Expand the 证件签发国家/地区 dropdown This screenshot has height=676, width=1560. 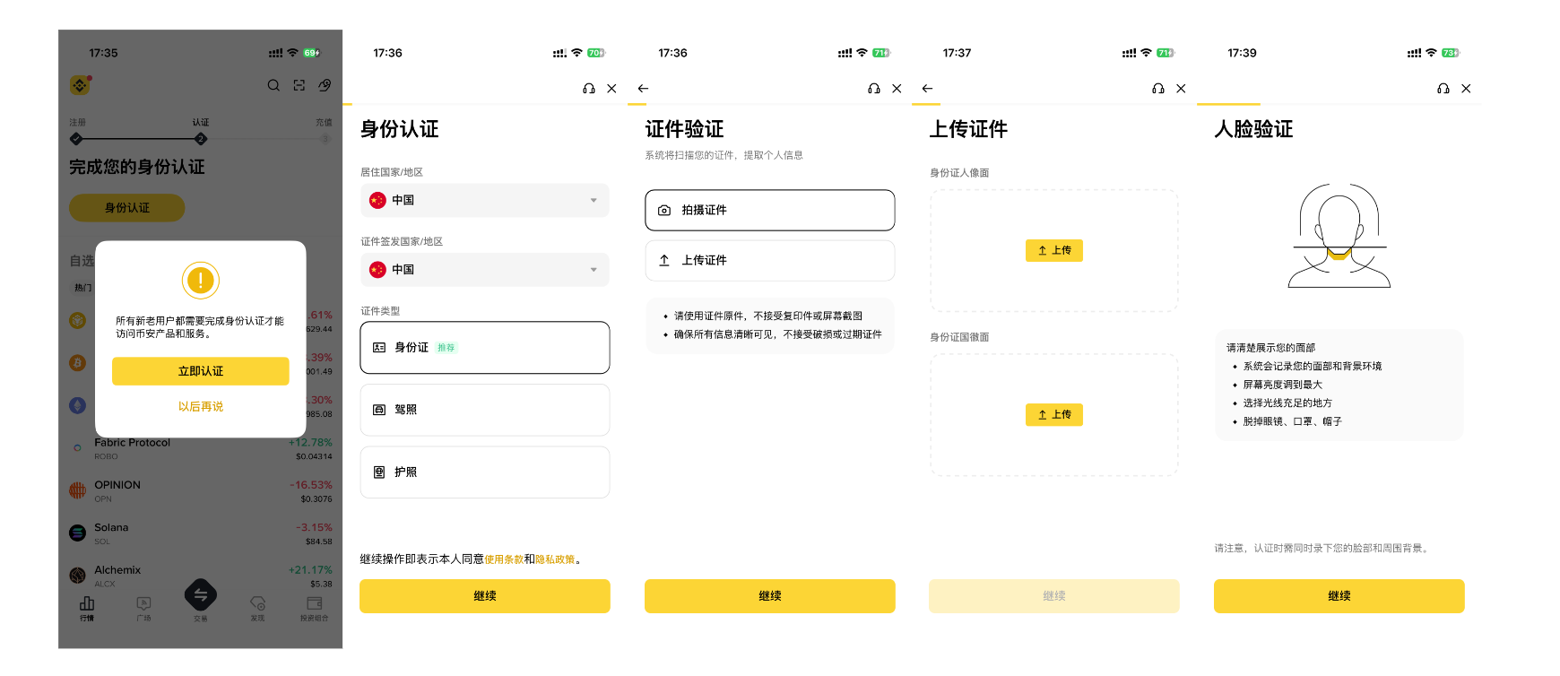tap(485, 270)
